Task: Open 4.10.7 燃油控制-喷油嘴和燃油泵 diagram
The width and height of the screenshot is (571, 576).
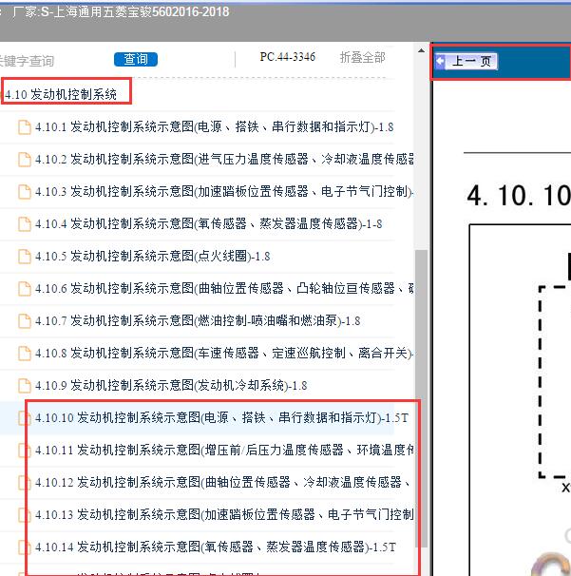Action: click(x=198, y=321)
